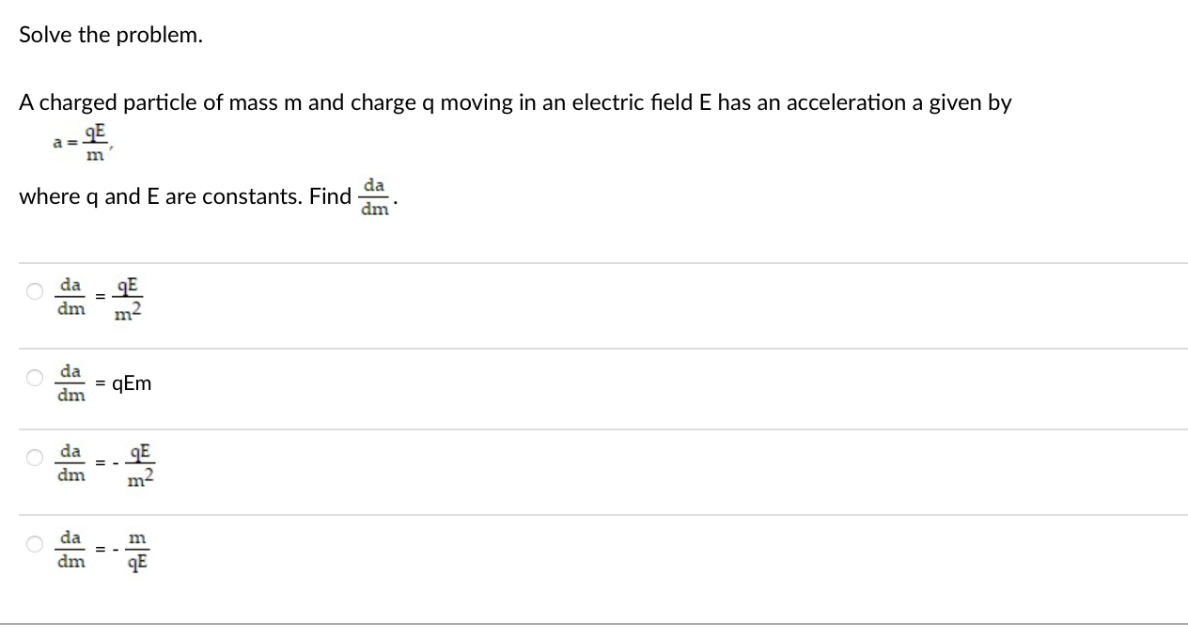1188x639 pixels.
Task: Select the radio button for da/dm = -qE/m²
Action: [x=33, y=458]
